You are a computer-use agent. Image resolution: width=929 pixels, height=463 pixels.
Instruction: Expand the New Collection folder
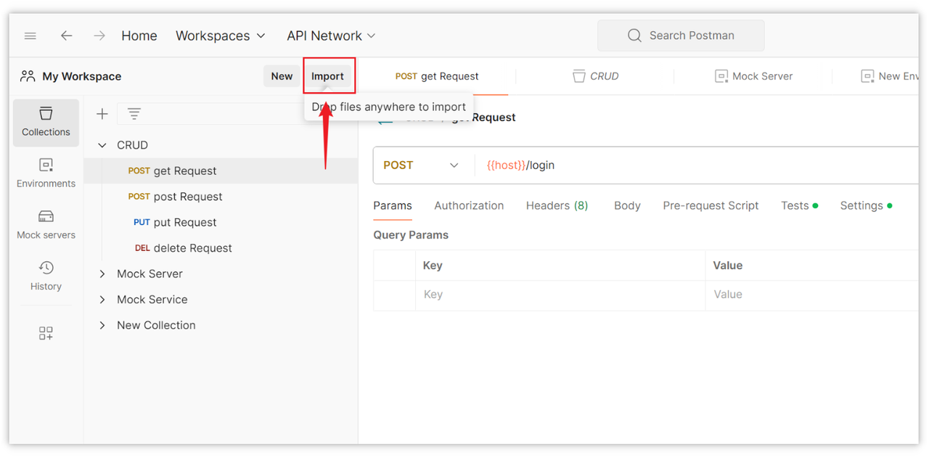102,325
